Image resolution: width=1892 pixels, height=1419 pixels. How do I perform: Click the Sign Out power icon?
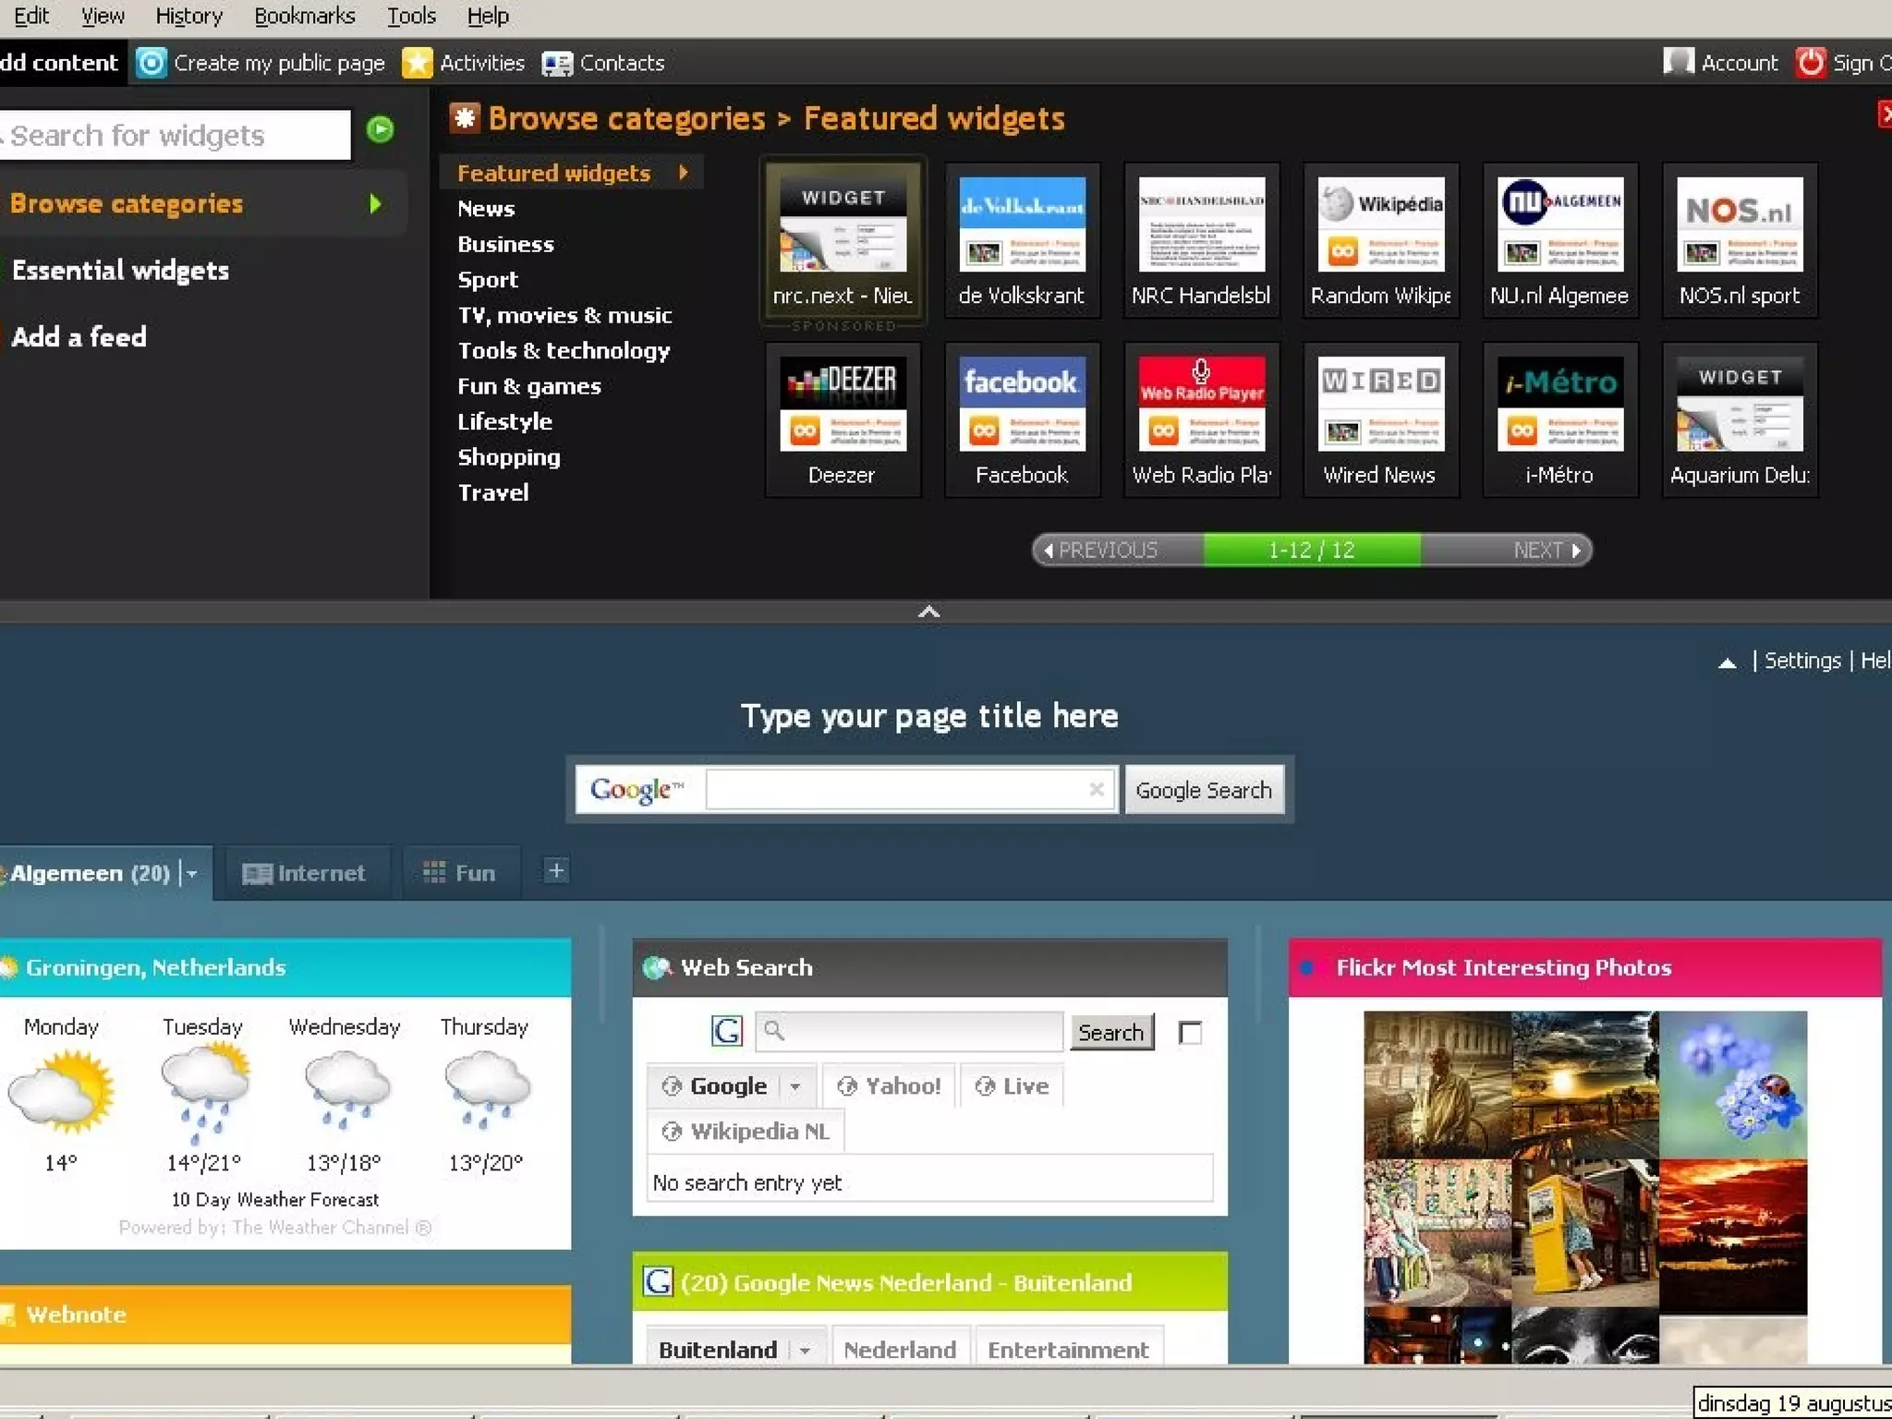coord(1810,63)
